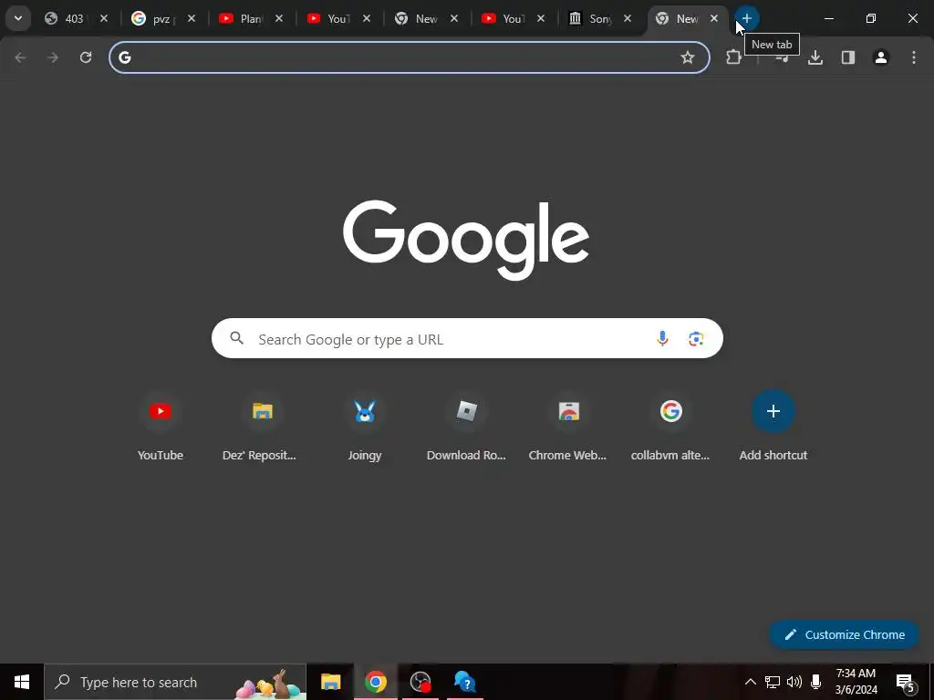Open a new tab with plus button
The width and height of the screenshot is (934, 700).
(x=746, y=18)
